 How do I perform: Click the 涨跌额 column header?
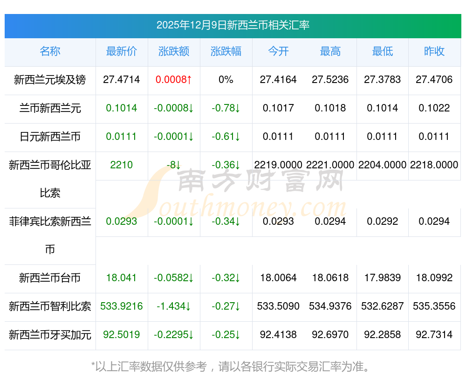coord(174,51)
